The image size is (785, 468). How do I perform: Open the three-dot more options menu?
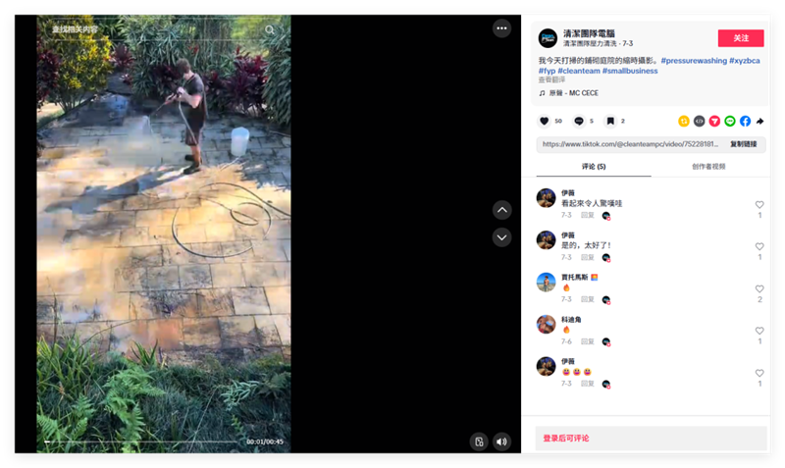(501, 28)
